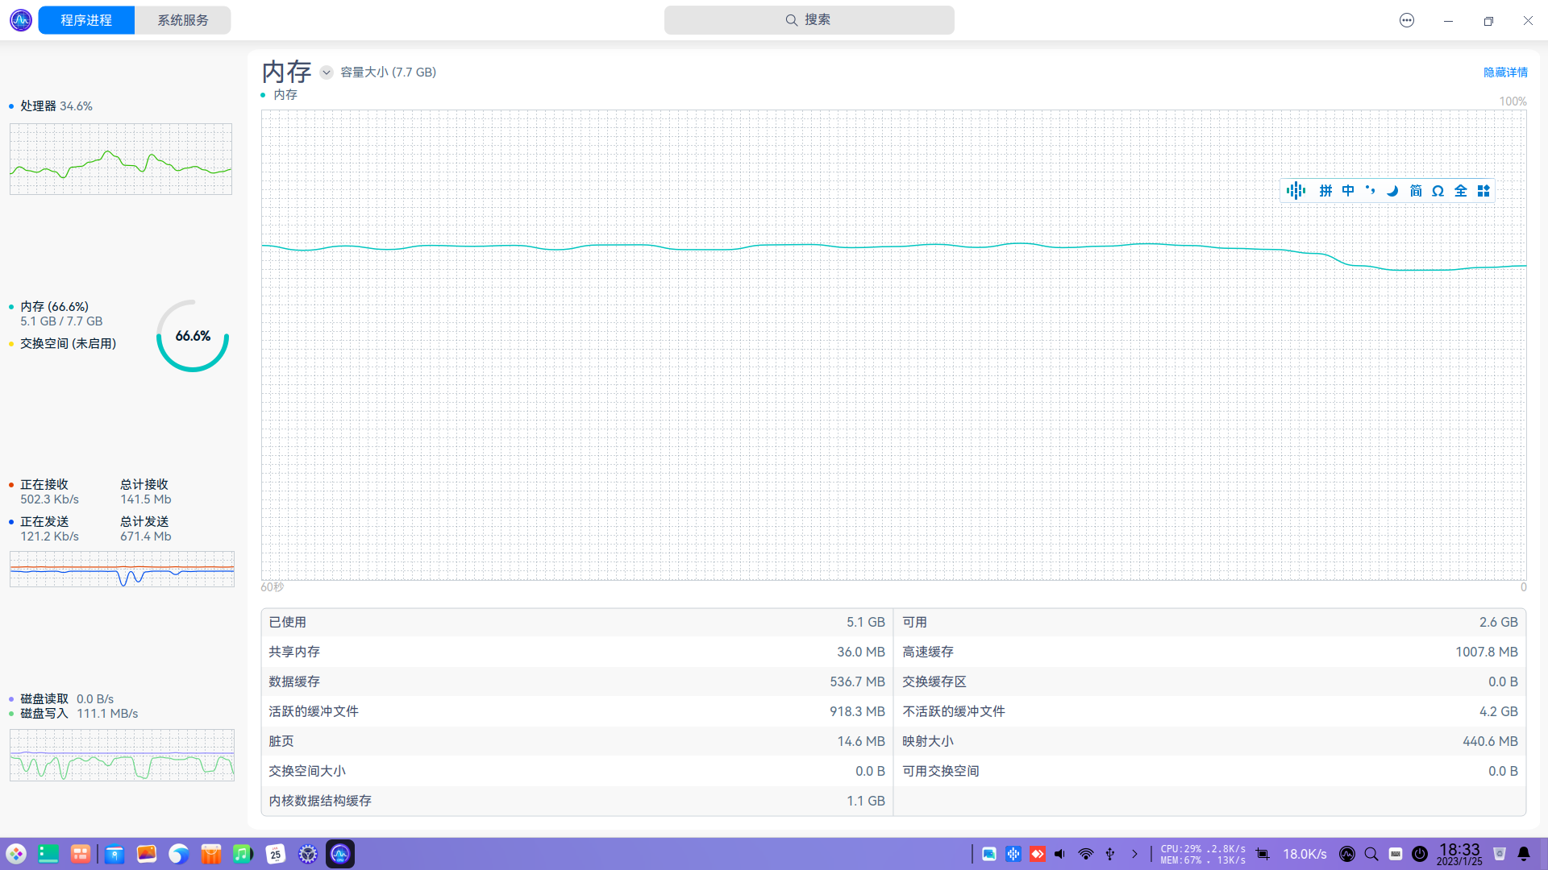Expand the dropdown next to 内存 heading
Screen dimensions: 1548x870
pyautogui.click(x=326, y=72)
